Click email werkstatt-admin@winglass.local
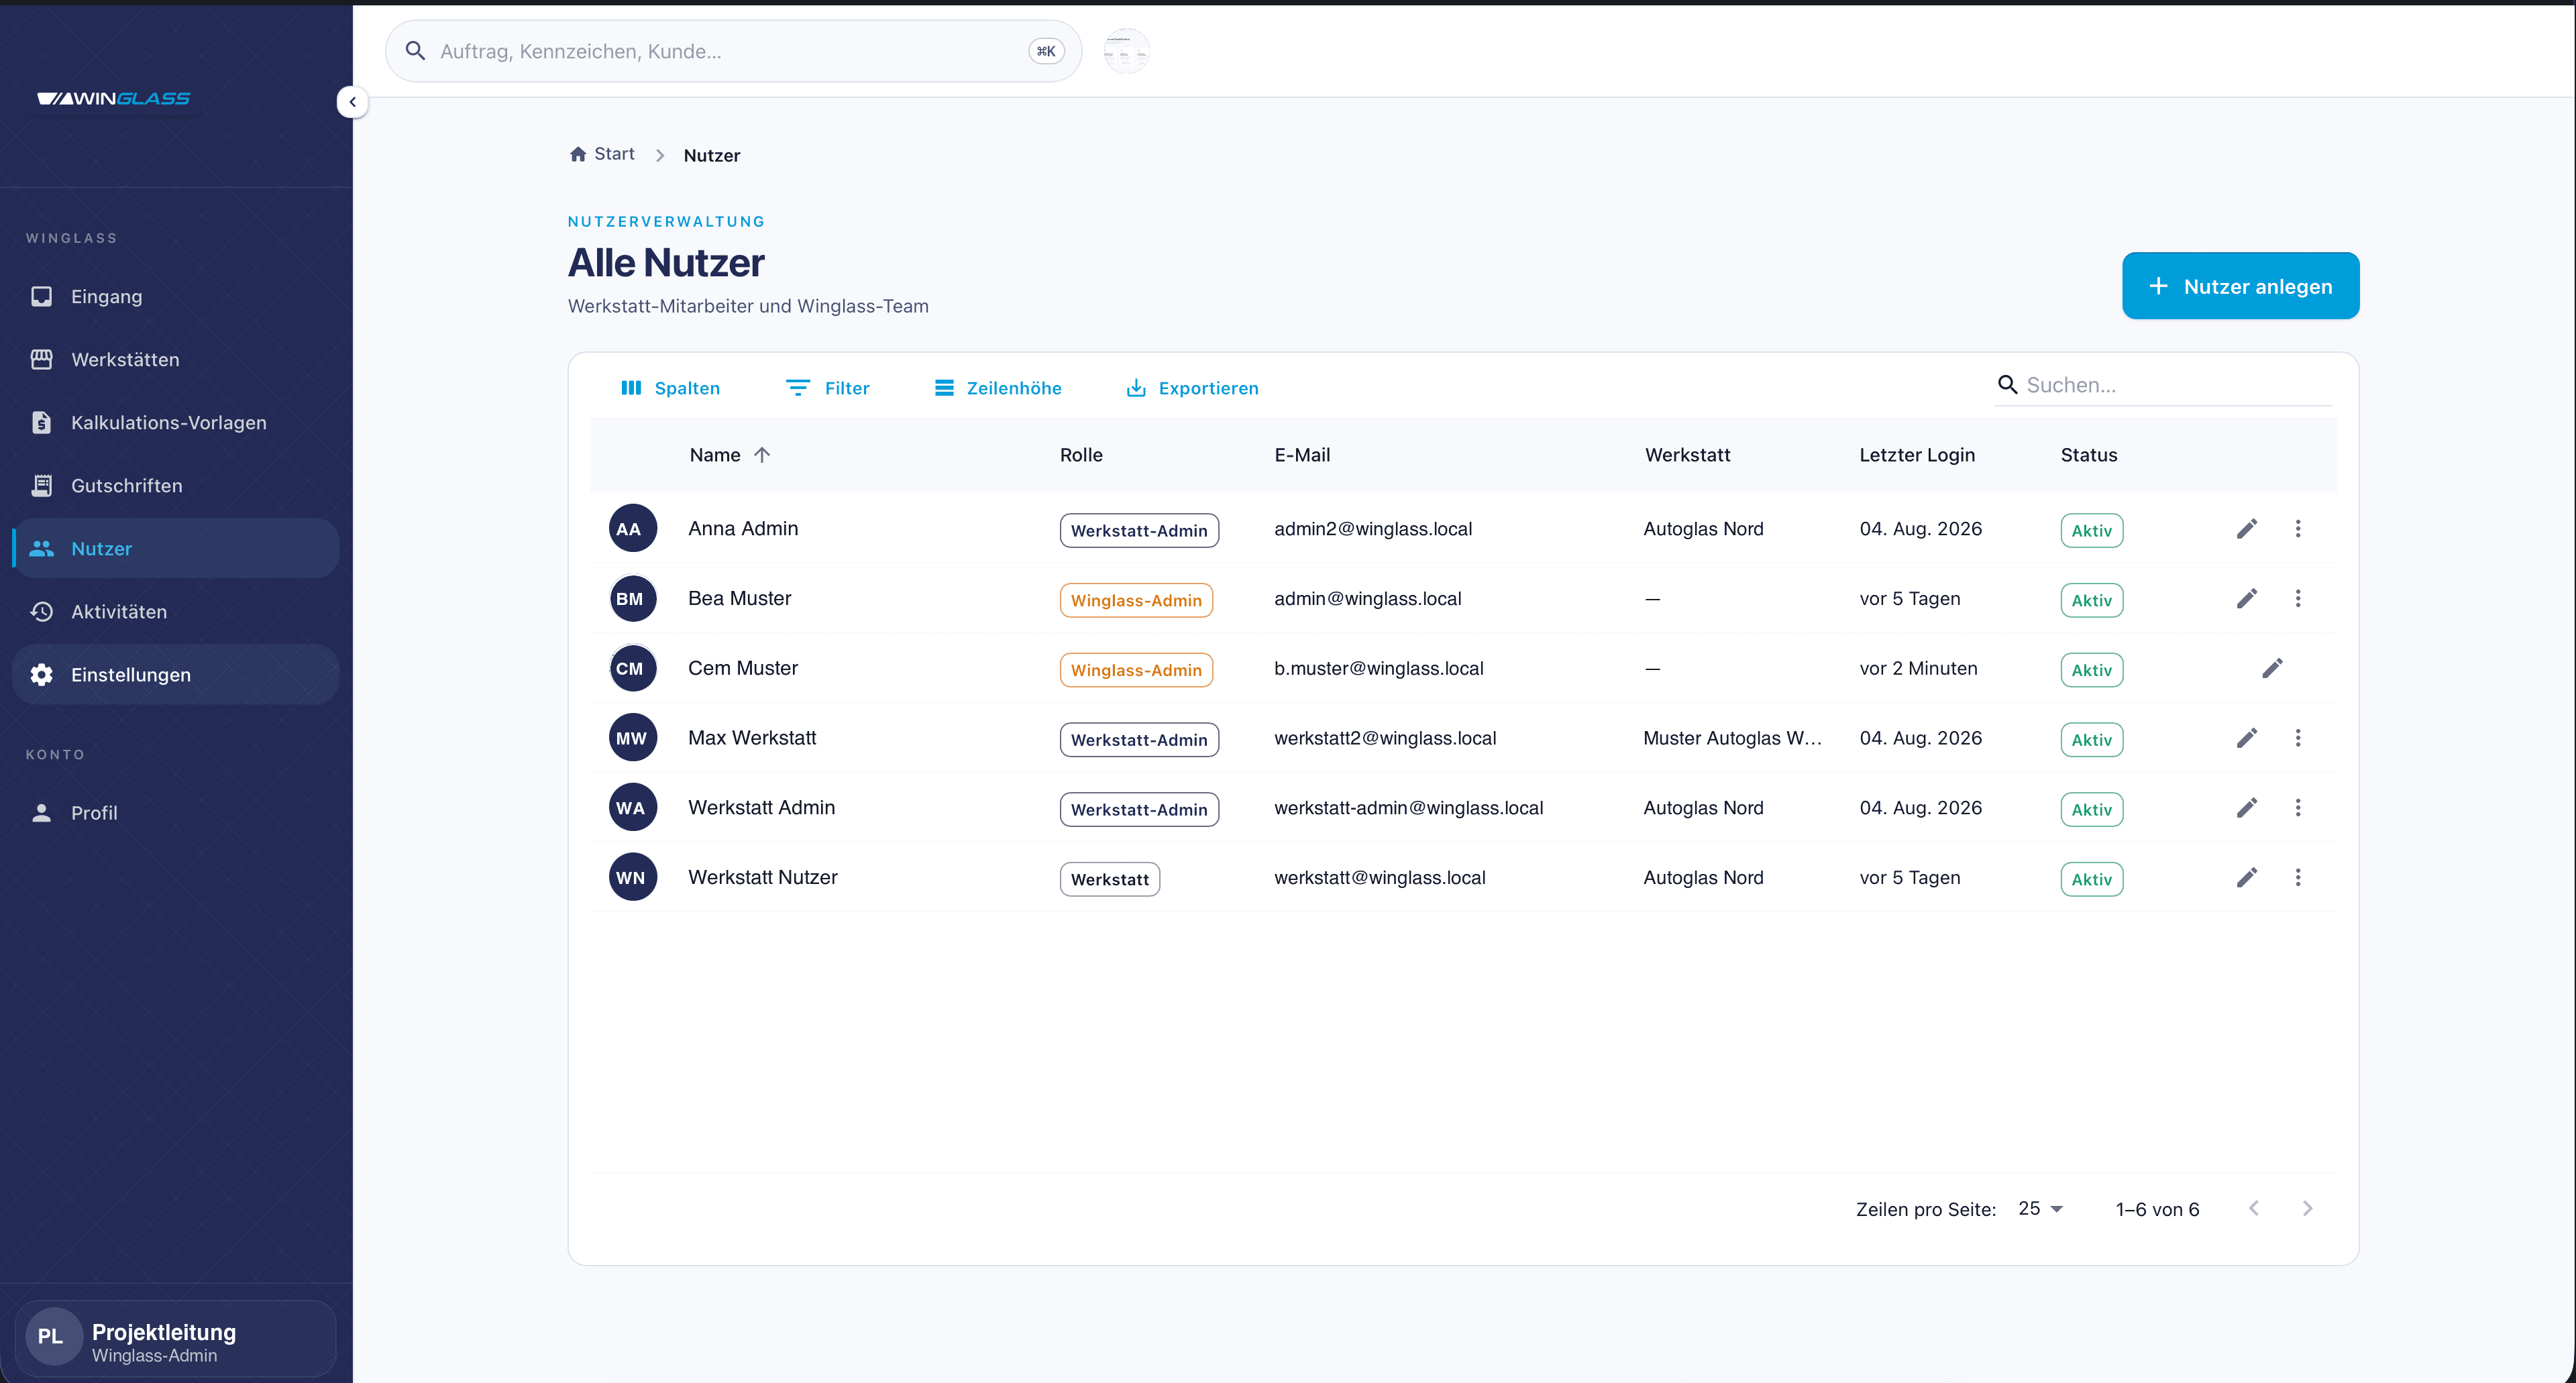The image size is (2576, 1383). 1408,808
